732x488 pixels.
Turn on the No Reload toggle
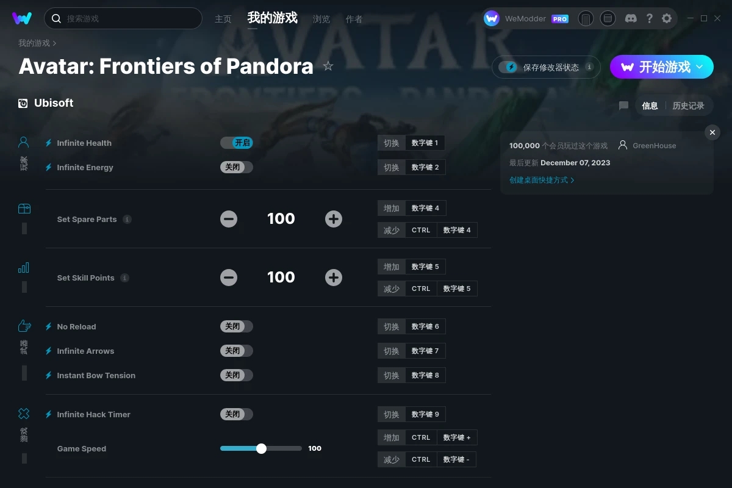[237, 326]
